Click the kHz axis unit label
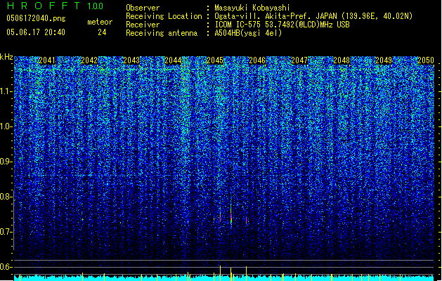This screenshot has width=442, height=281. click(6, 57)
